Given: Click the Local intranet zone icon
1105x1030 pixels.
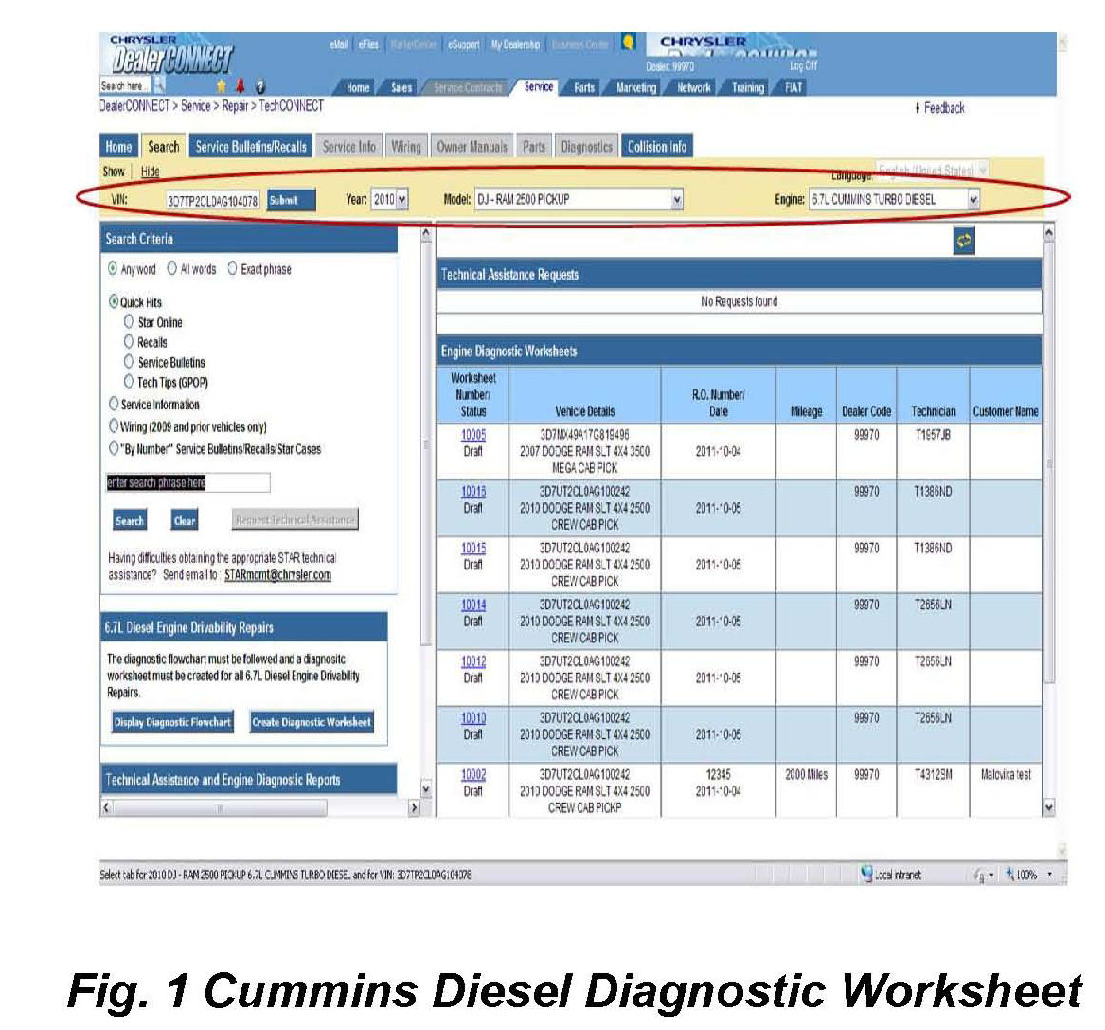Looking at the screenshot, I should [866, 875].
